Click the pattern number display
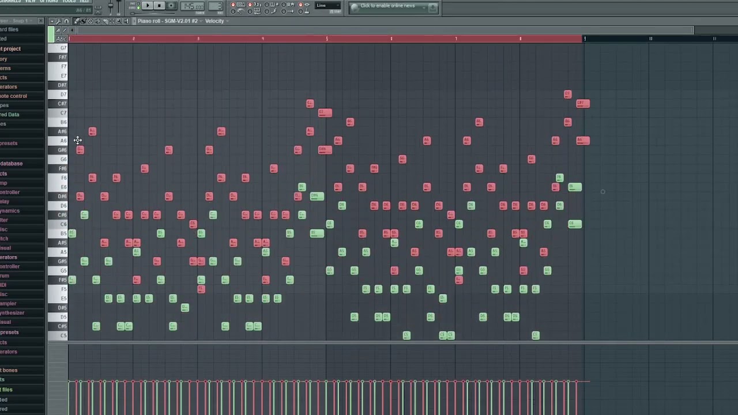The image size is (738, 415). coord(216,6)
